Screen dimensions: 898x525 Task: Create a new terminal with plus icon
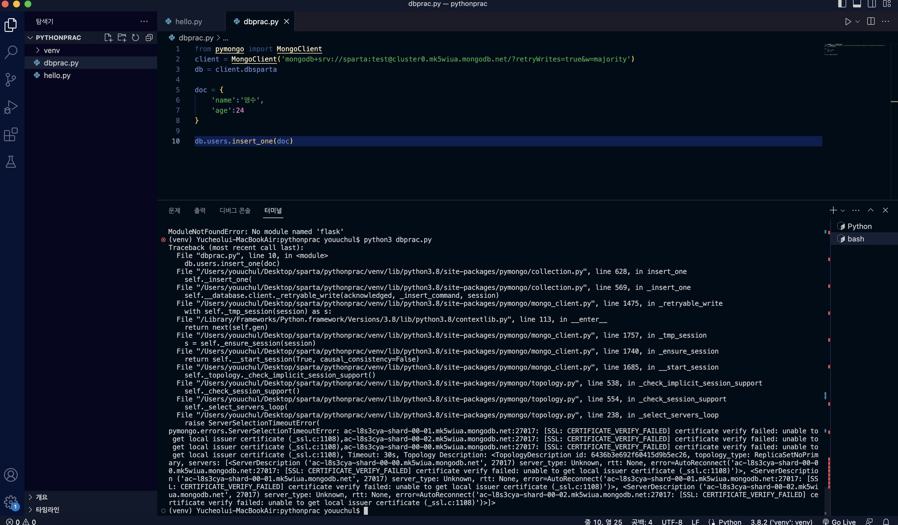[x=833, y=210]
